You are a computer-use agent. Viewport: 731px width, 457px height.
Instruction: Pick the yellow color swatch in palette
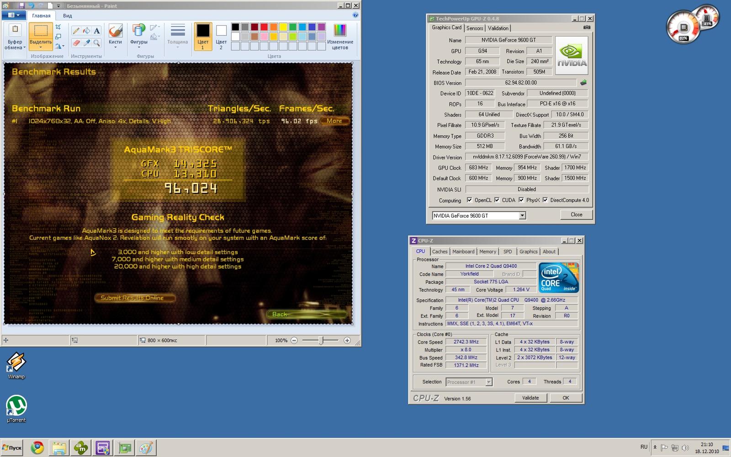click(283, 27)
